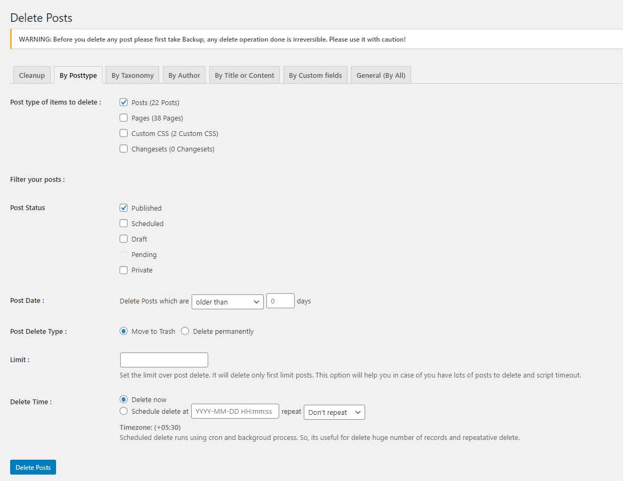The image size is (623, 481).
Task: Click the Limit input field
Action: (164, 360)
